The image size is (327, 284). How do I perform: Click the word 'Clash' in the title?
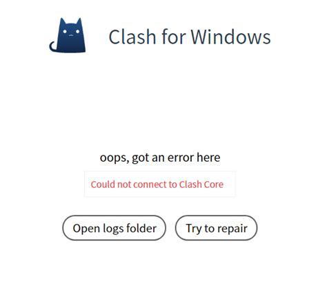click(x=132, y=37)
